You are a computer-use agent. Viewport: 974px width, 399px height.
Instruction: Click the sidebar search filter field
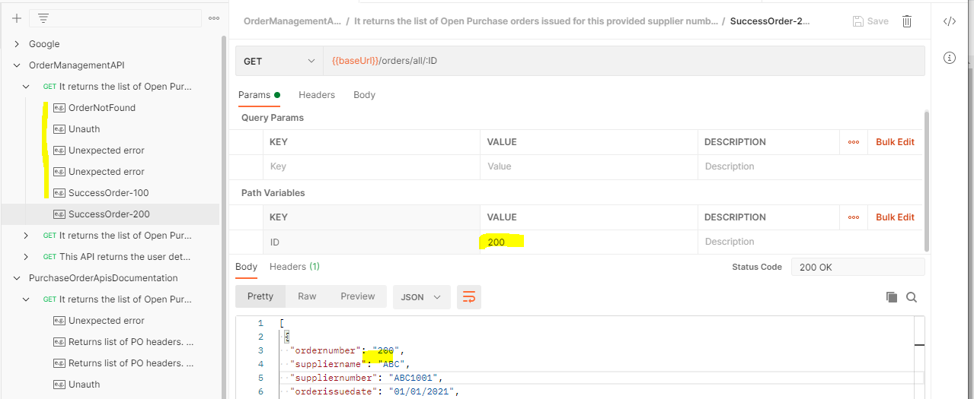pyautogui.click(x=115, y=18)
